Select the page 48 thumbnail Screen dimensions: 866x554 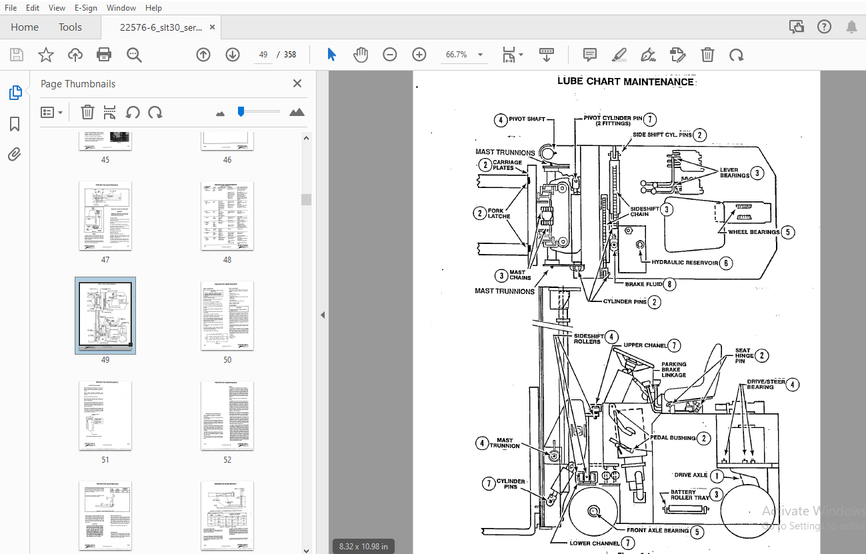[x=227, y=216]
